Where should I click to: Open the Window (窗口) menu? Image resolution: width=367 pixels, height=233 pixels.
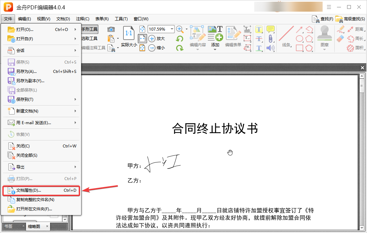click(141, 19)
